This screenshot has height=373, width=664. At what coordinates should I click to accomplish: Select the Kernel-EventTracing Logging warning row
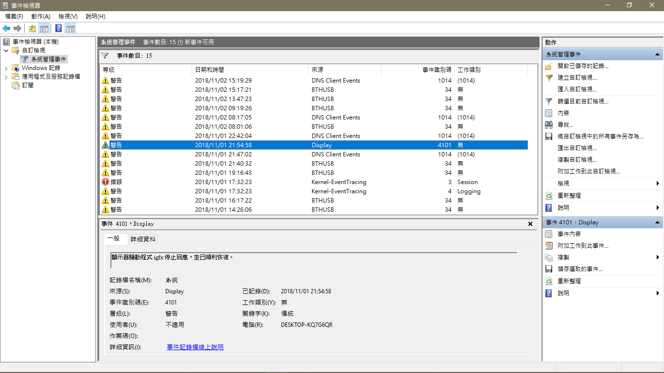click(314, 191)
